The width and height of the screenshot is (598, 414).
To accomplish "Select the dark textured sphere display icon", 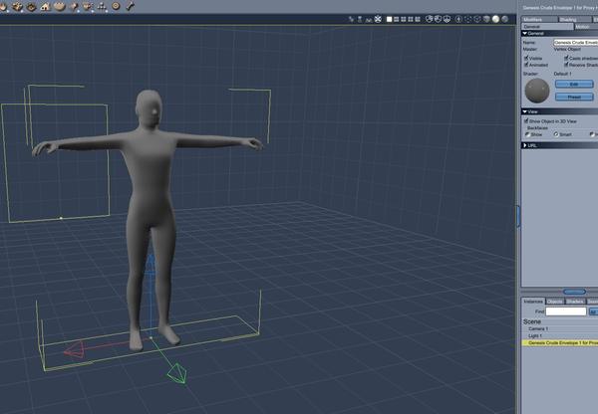I will click(505, 19).
